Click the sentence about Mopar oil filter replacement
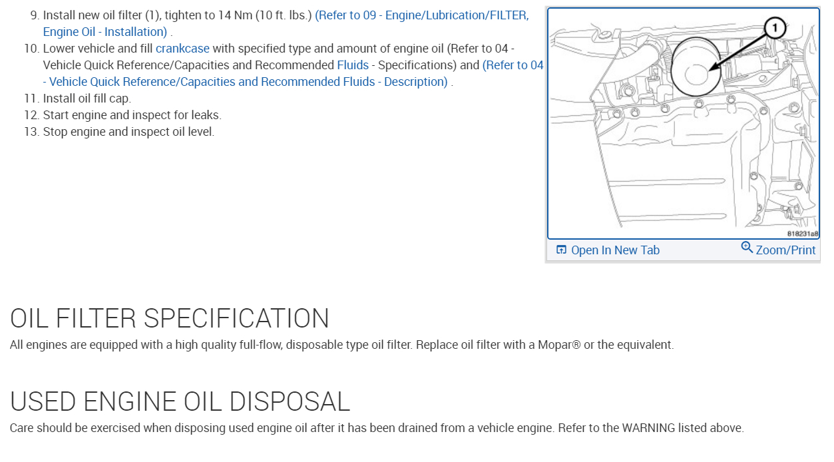Viewport: 834px width, 462px height. tap(342, 345)
